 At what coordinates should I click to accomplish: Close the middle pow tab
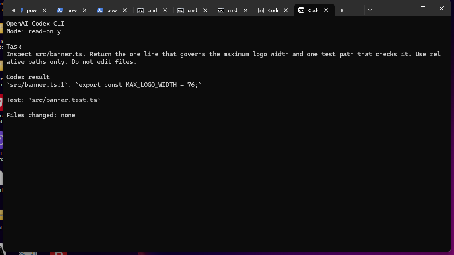point(84,10)
